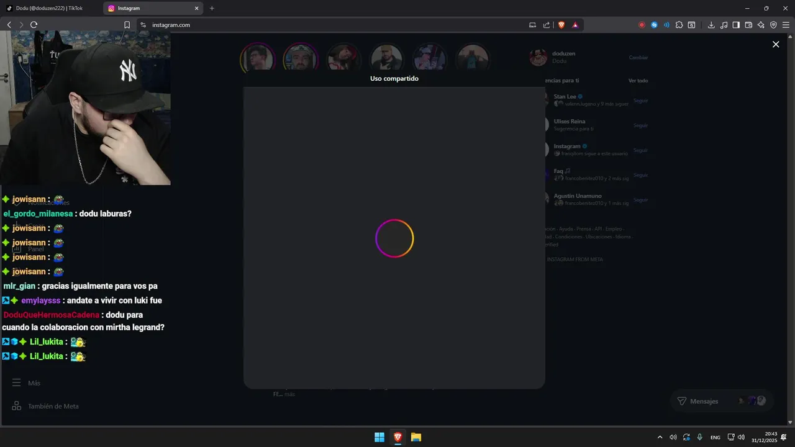This screenshot has width=795, height=447.
Task: Open Brave from the taskbar
Action: [397, 437]
